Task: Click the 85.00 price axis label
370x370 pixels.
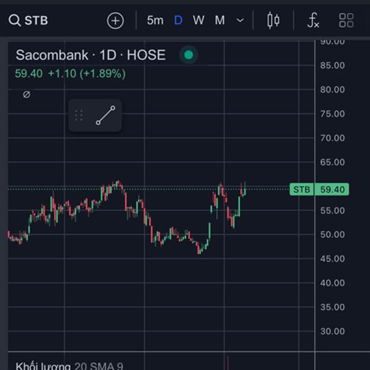Action: click(x=332, y=65)
